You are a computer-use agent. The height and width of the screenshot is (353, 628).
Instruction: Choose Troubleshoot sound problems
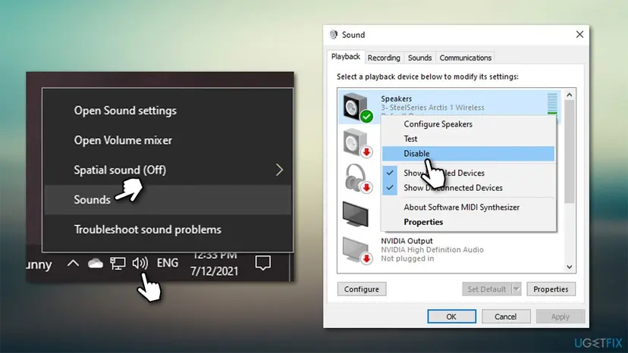click(147, 230)
